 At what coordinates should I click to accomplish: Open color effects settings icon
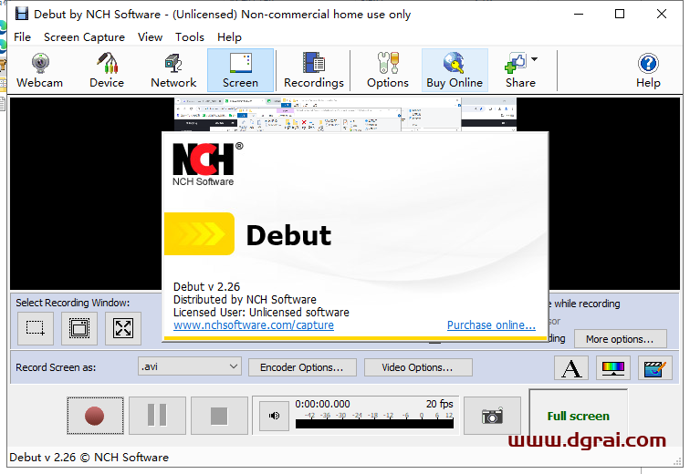coord(613,367)
